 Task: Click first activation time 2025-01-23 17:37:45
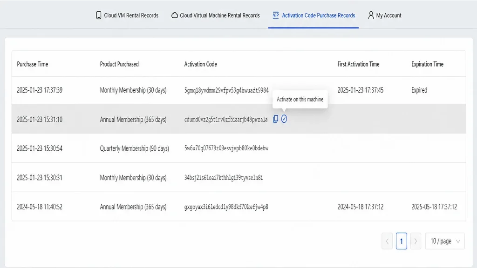(x=361, y=90)
